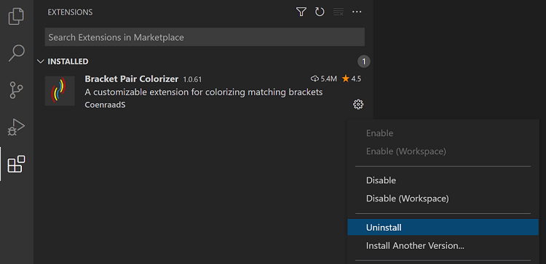Open the Run and Debug view
The height and width of the screenshot is (264, 546).
(x=16, y=127)
